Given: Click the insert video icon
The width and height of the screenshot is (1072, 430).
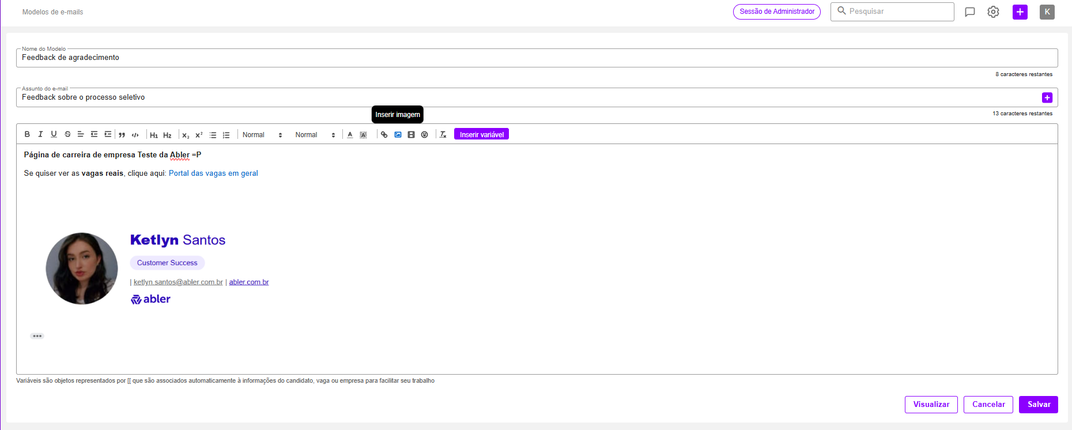Looking at the screenshot, I should point(411,135).
